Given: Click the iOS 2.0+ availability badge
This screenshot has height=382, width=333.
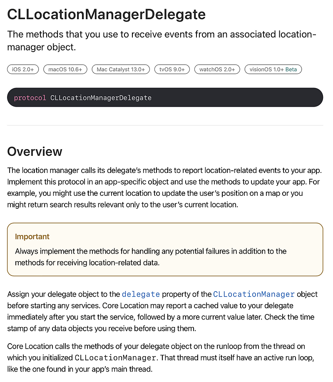Looking at the screenshot, I should (23, 70).
